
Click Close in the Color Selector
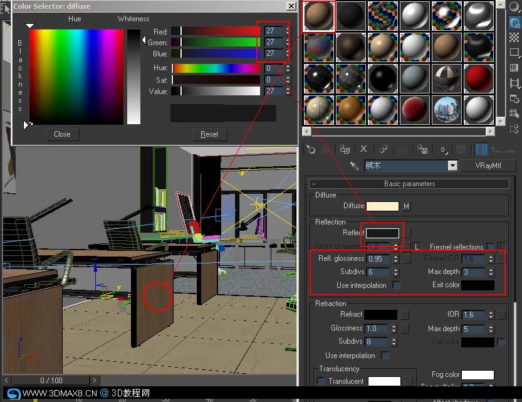tap(62, 134)
